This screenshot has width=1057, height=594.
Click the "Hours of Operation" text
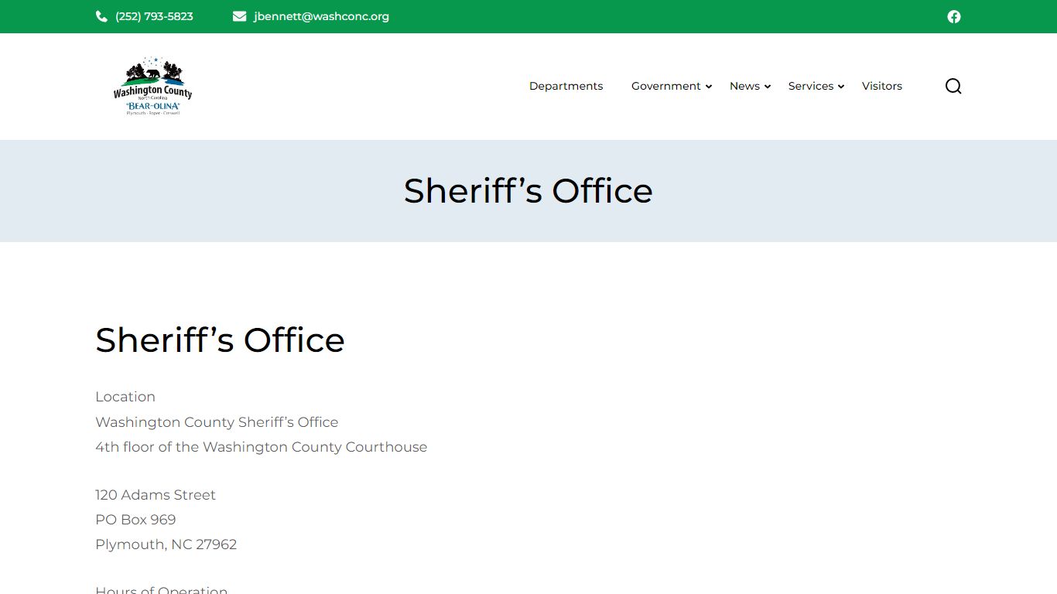coord(161,589)
